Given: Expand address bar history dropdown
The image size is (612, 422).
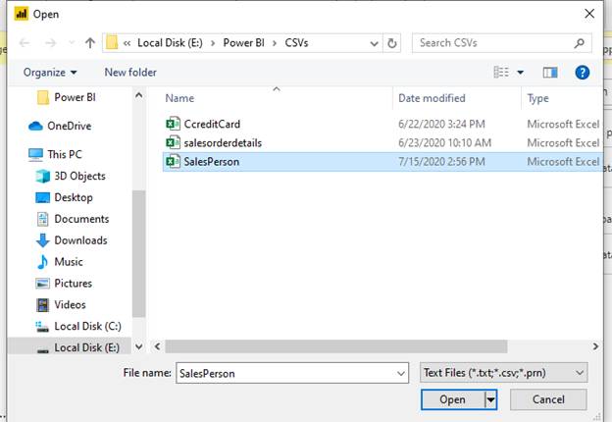Looking at the screenshot, I should click(x=374, y=43).
